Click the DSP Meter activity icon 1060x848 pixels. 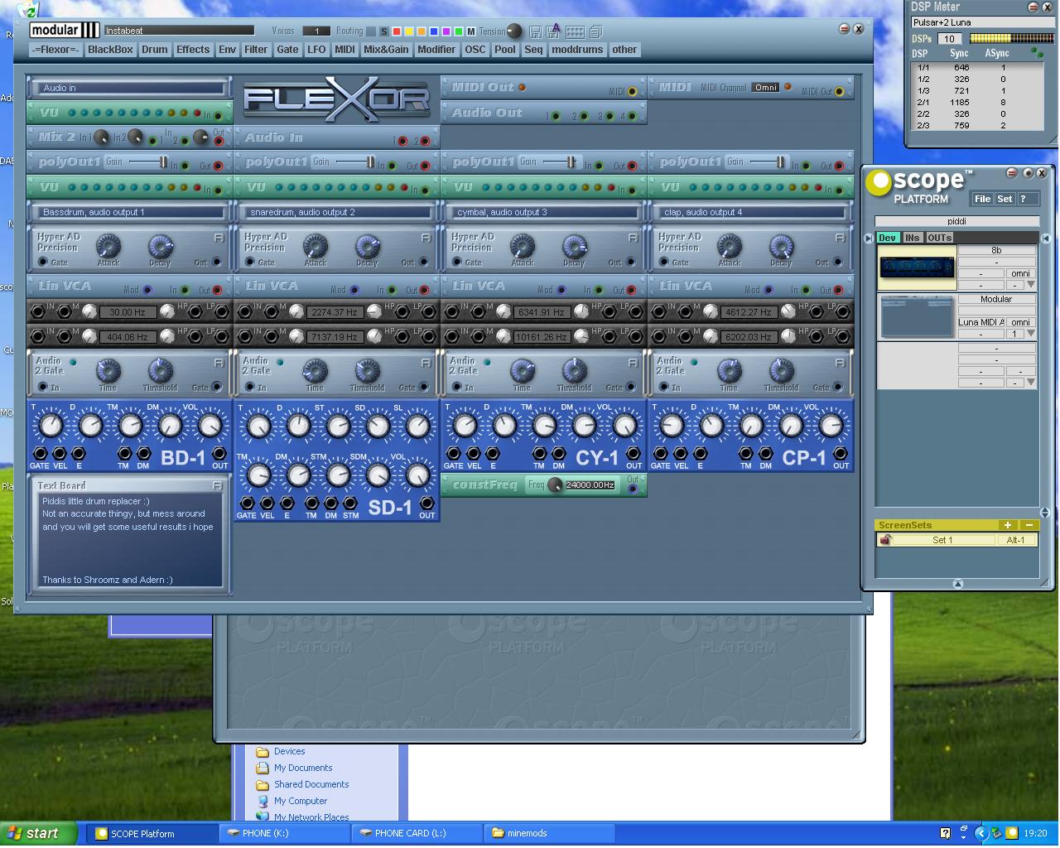pos(1036,52)
